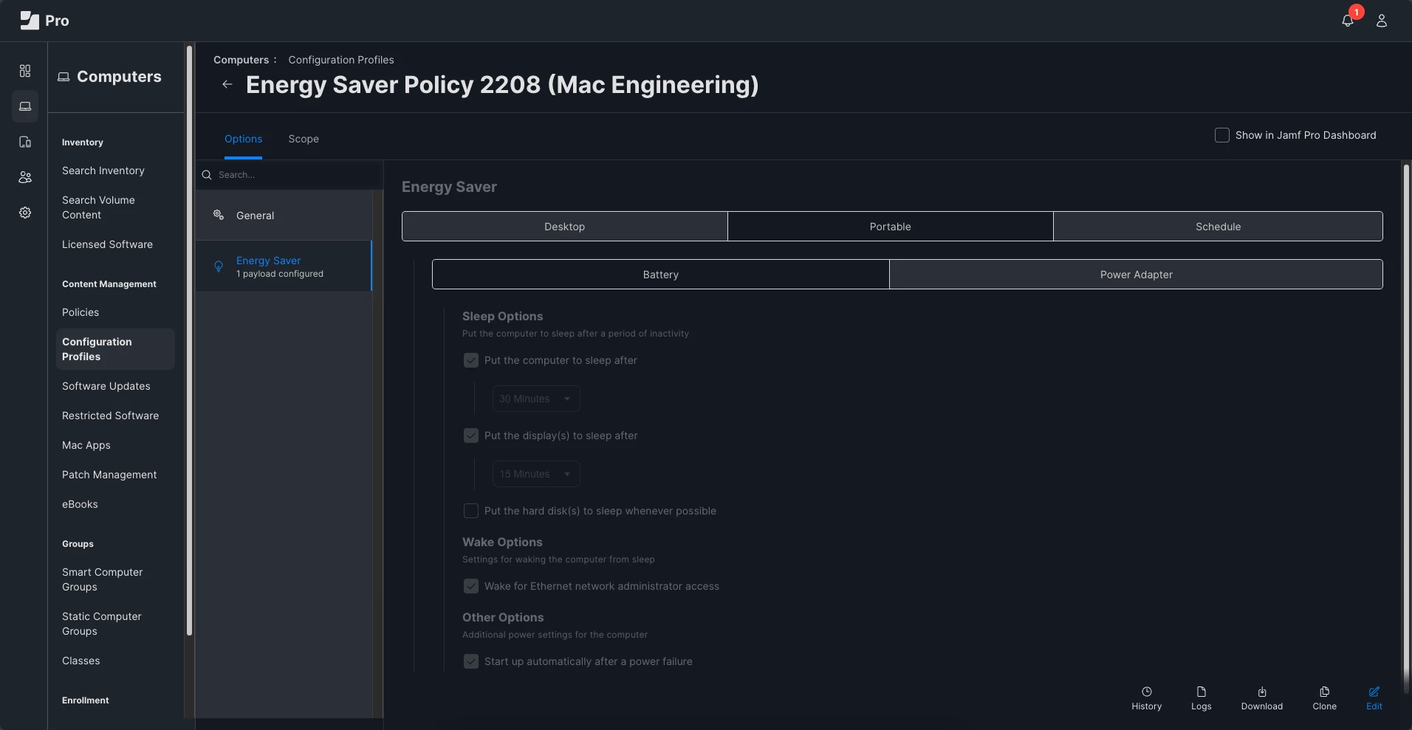The width and height of the screenshot is (1412, 730).
Task: Open the Devices icon in left rail
Action: pyautogui.click(x=25, y=142)
